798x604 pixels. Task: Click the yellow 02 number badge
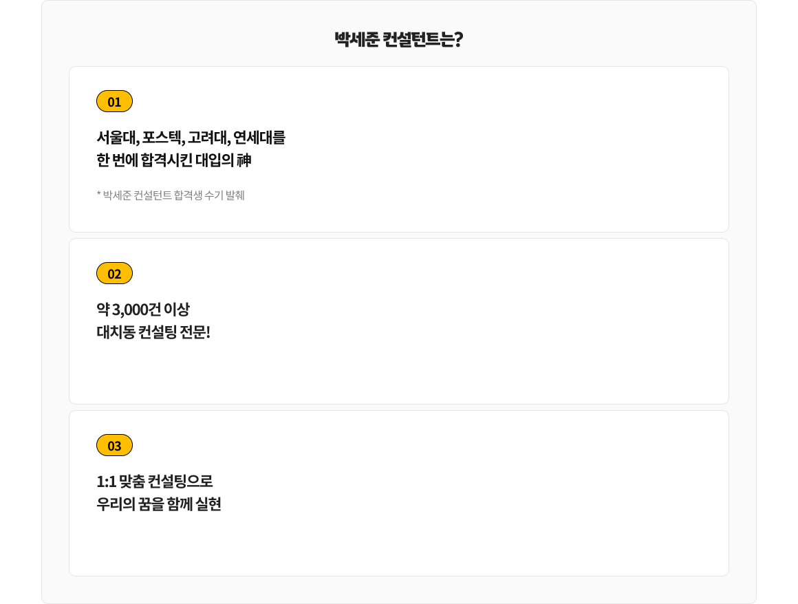(114, 274)
